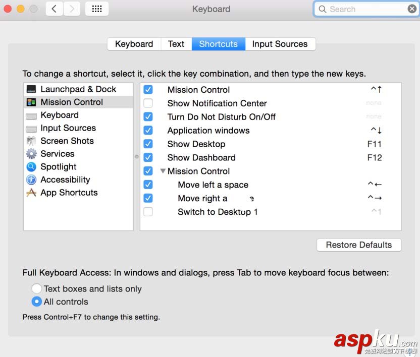Image resolution: width=420 pixels, height=357 pixels.
Task: Uncheck the Show Desktop shortcut
Action: pyautogui.click(x=148, y=144)
